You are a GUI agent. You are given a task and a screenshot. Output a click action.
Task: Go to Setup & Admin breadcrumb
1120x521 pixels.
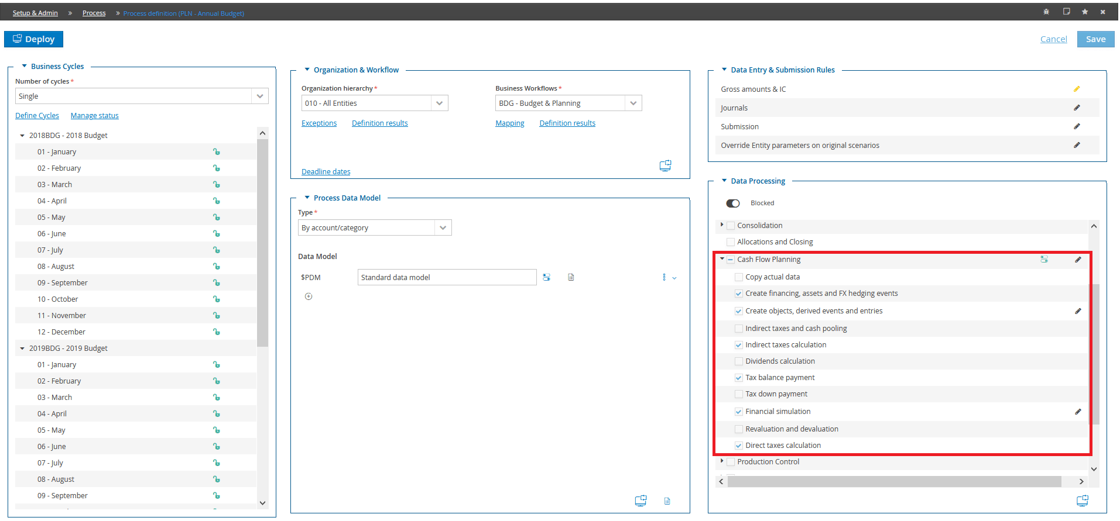pyautogui.click(x=35, y=13)
